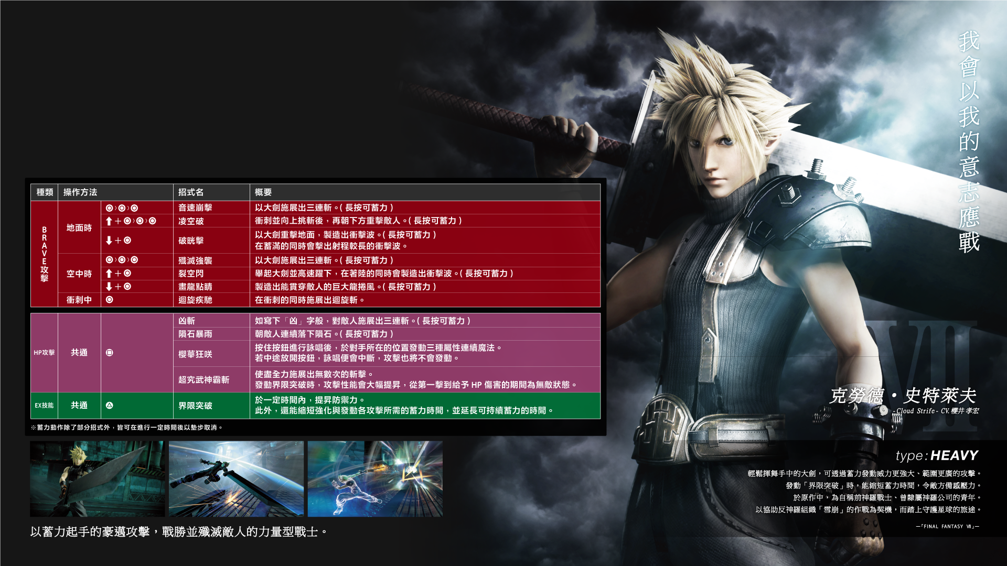Select the move name 破晄擊
Screen dimensions: 1007x566
tap(191, 241)
